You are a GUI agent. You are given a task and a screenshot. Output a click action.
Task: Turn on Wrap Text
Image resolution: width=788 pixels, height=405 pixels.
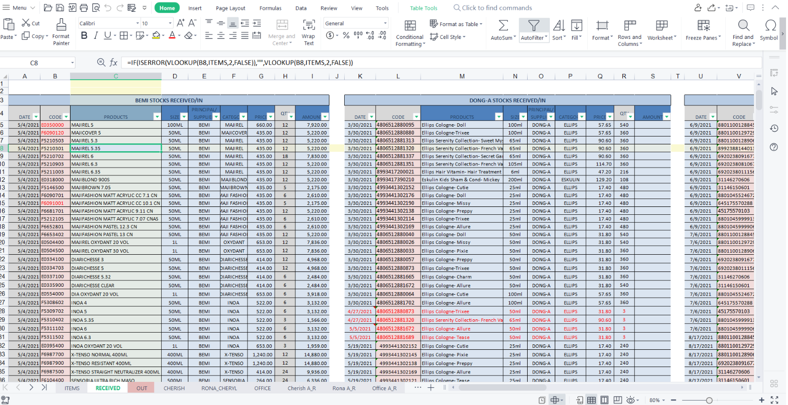click(x=309, y=32)
